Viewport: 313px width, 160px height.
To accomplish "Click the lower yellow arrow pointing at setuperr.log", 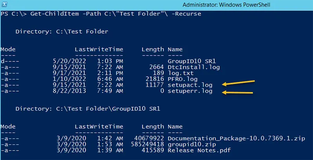I will pos(237,92).
